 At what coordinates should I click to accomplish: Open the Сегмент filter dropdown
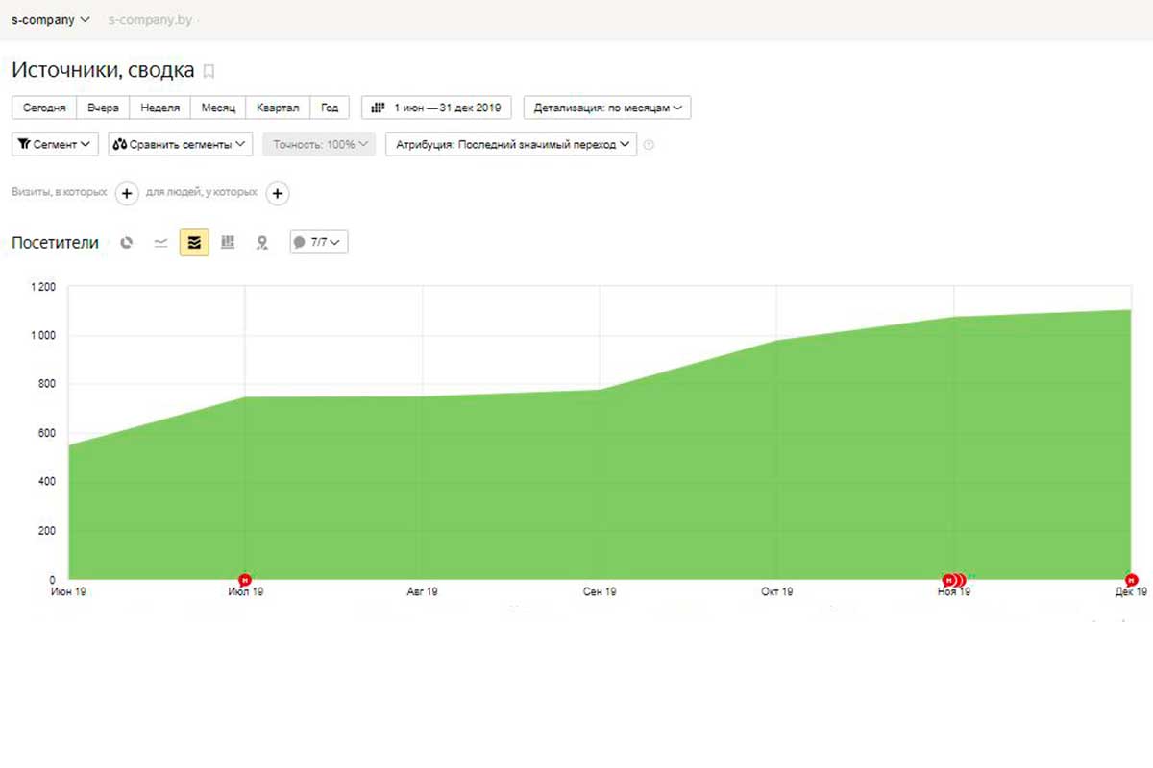55,144
